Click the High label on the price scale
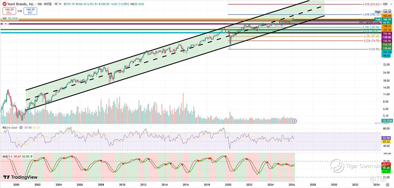The height and width of the screenshot is (188, 394). pyautogui.click(x=377, y=12)
